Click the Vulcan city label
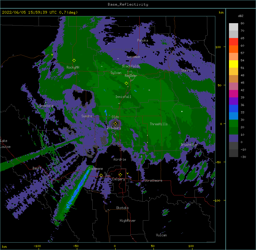Image resolution: width=256 pixels, height=250 pixels. coord(161,235)
